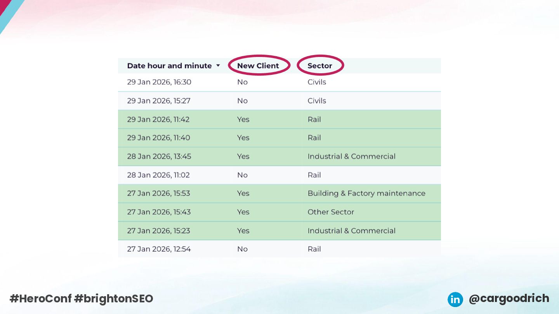Image resolution: width=559 pixels, height=314 pixels.
Task: Click the sort arrow beside Date hour and minute
Action: pos(218,66)
